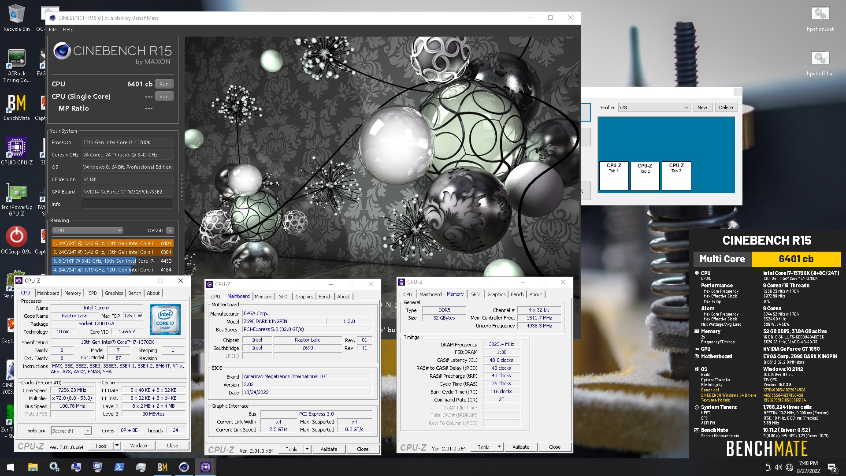Switch to CPU tab in Memory CPU-Z window
846x476 pixels.
tap(408, 294)
